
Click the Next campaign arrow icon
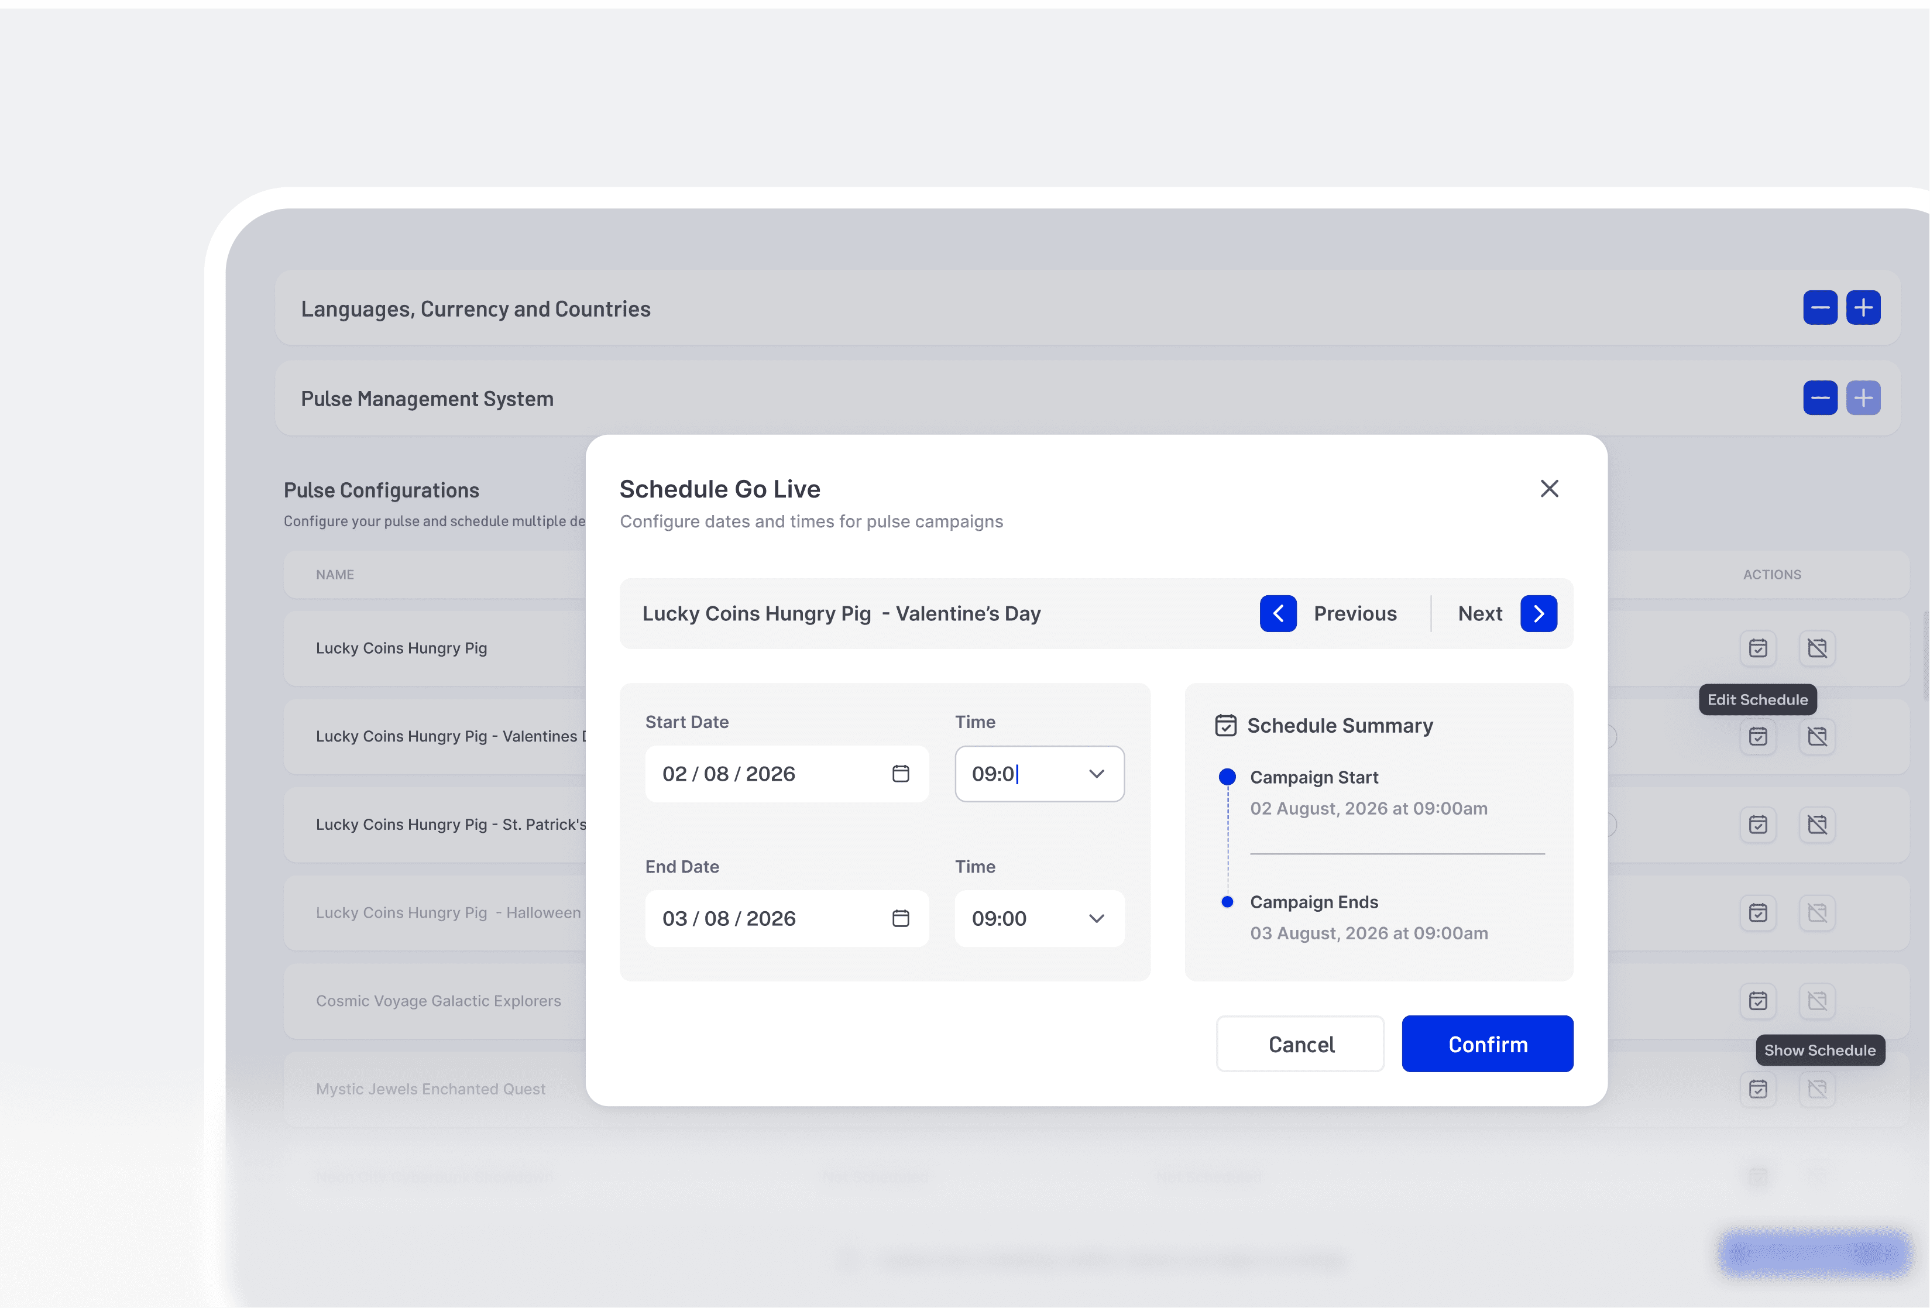(x=1538, y=614)
